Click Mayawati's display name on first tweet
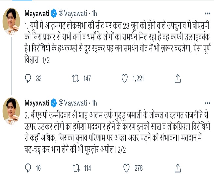214x178 pixels. point(37,14)
